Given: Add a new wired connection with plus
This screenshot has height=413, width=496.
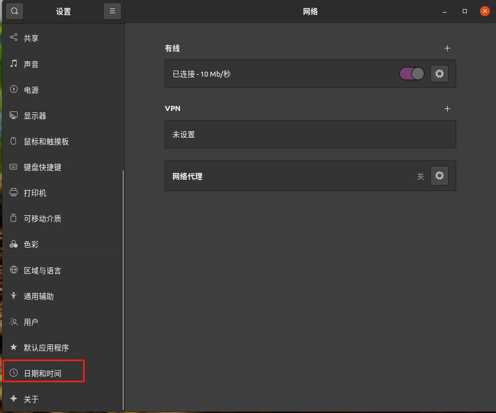Looking at the screenshot, I should tap(447, 48).
